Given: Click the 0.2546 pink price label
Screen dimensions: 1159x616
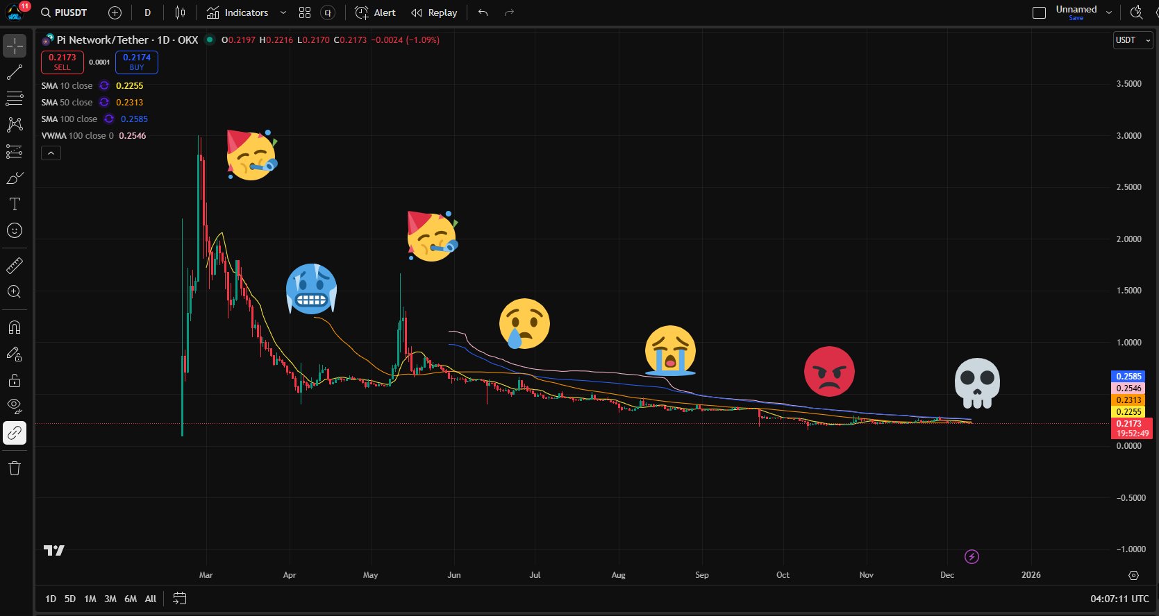Looking at the screenshot, I should 1128,388.
